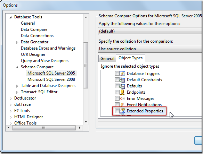Click the tree's horizontal scrollbar right arrow

80,128
